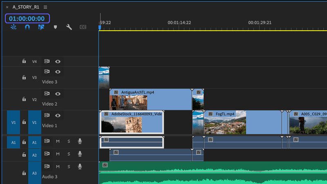Target track V2 label
Viewport: 327px width, 184px height.
(34, 99)
